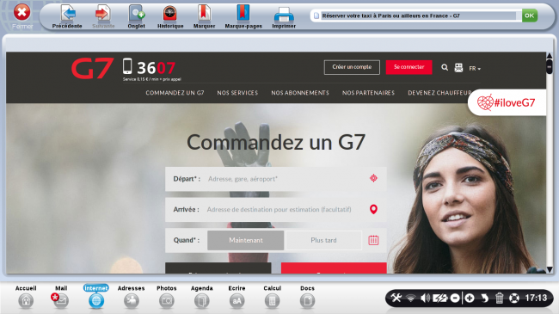This screenshot has height=314, width=559.
Task: Click the green OK button
Action: click(x=530, y=15)
